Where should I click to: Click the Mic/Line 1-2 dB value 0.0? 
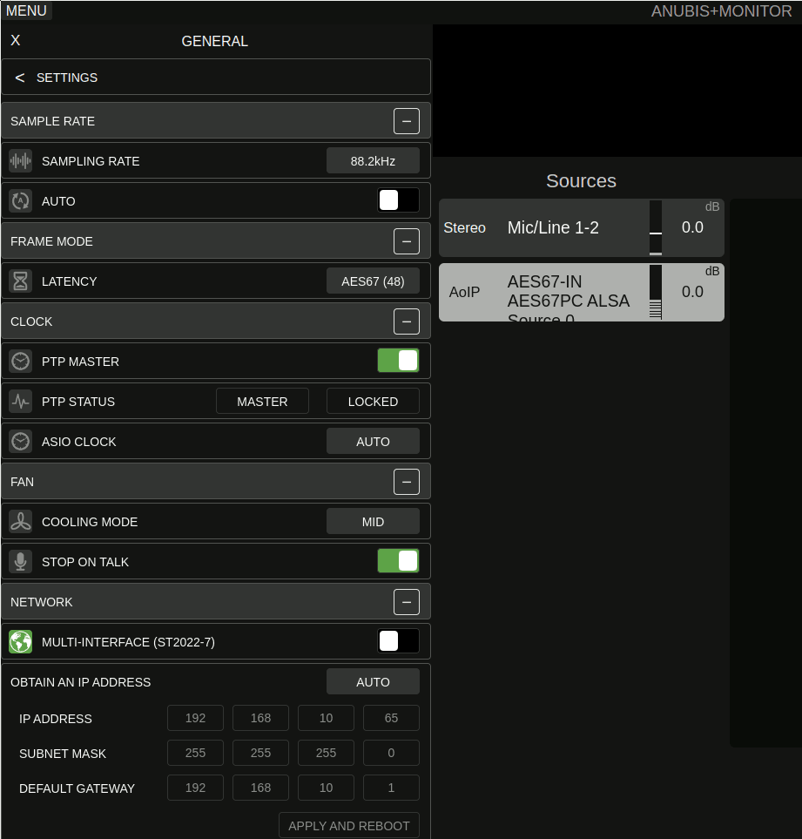click(x=692, y=227)
